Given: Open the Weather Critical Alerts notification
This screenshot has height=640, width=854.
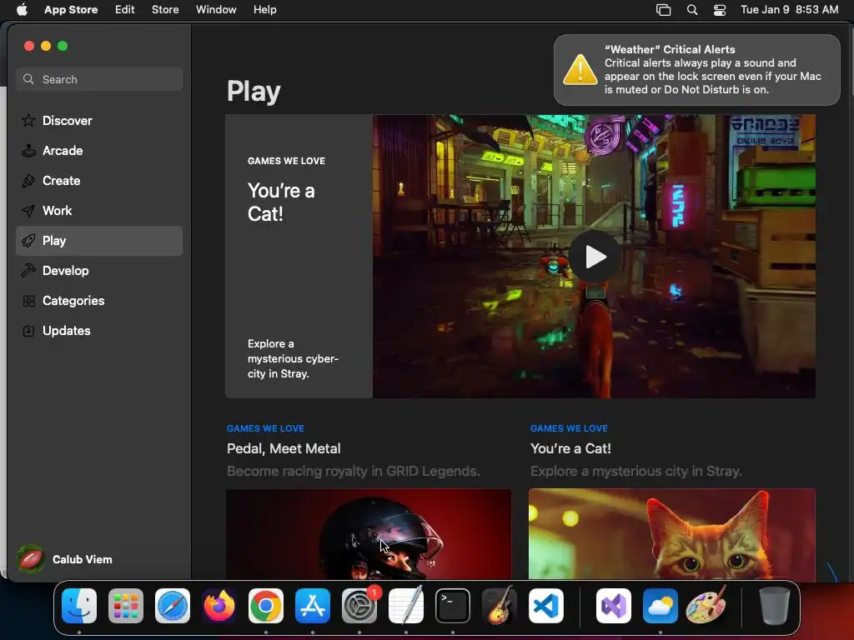Looking at the screenshot, I should coord(696,70).
